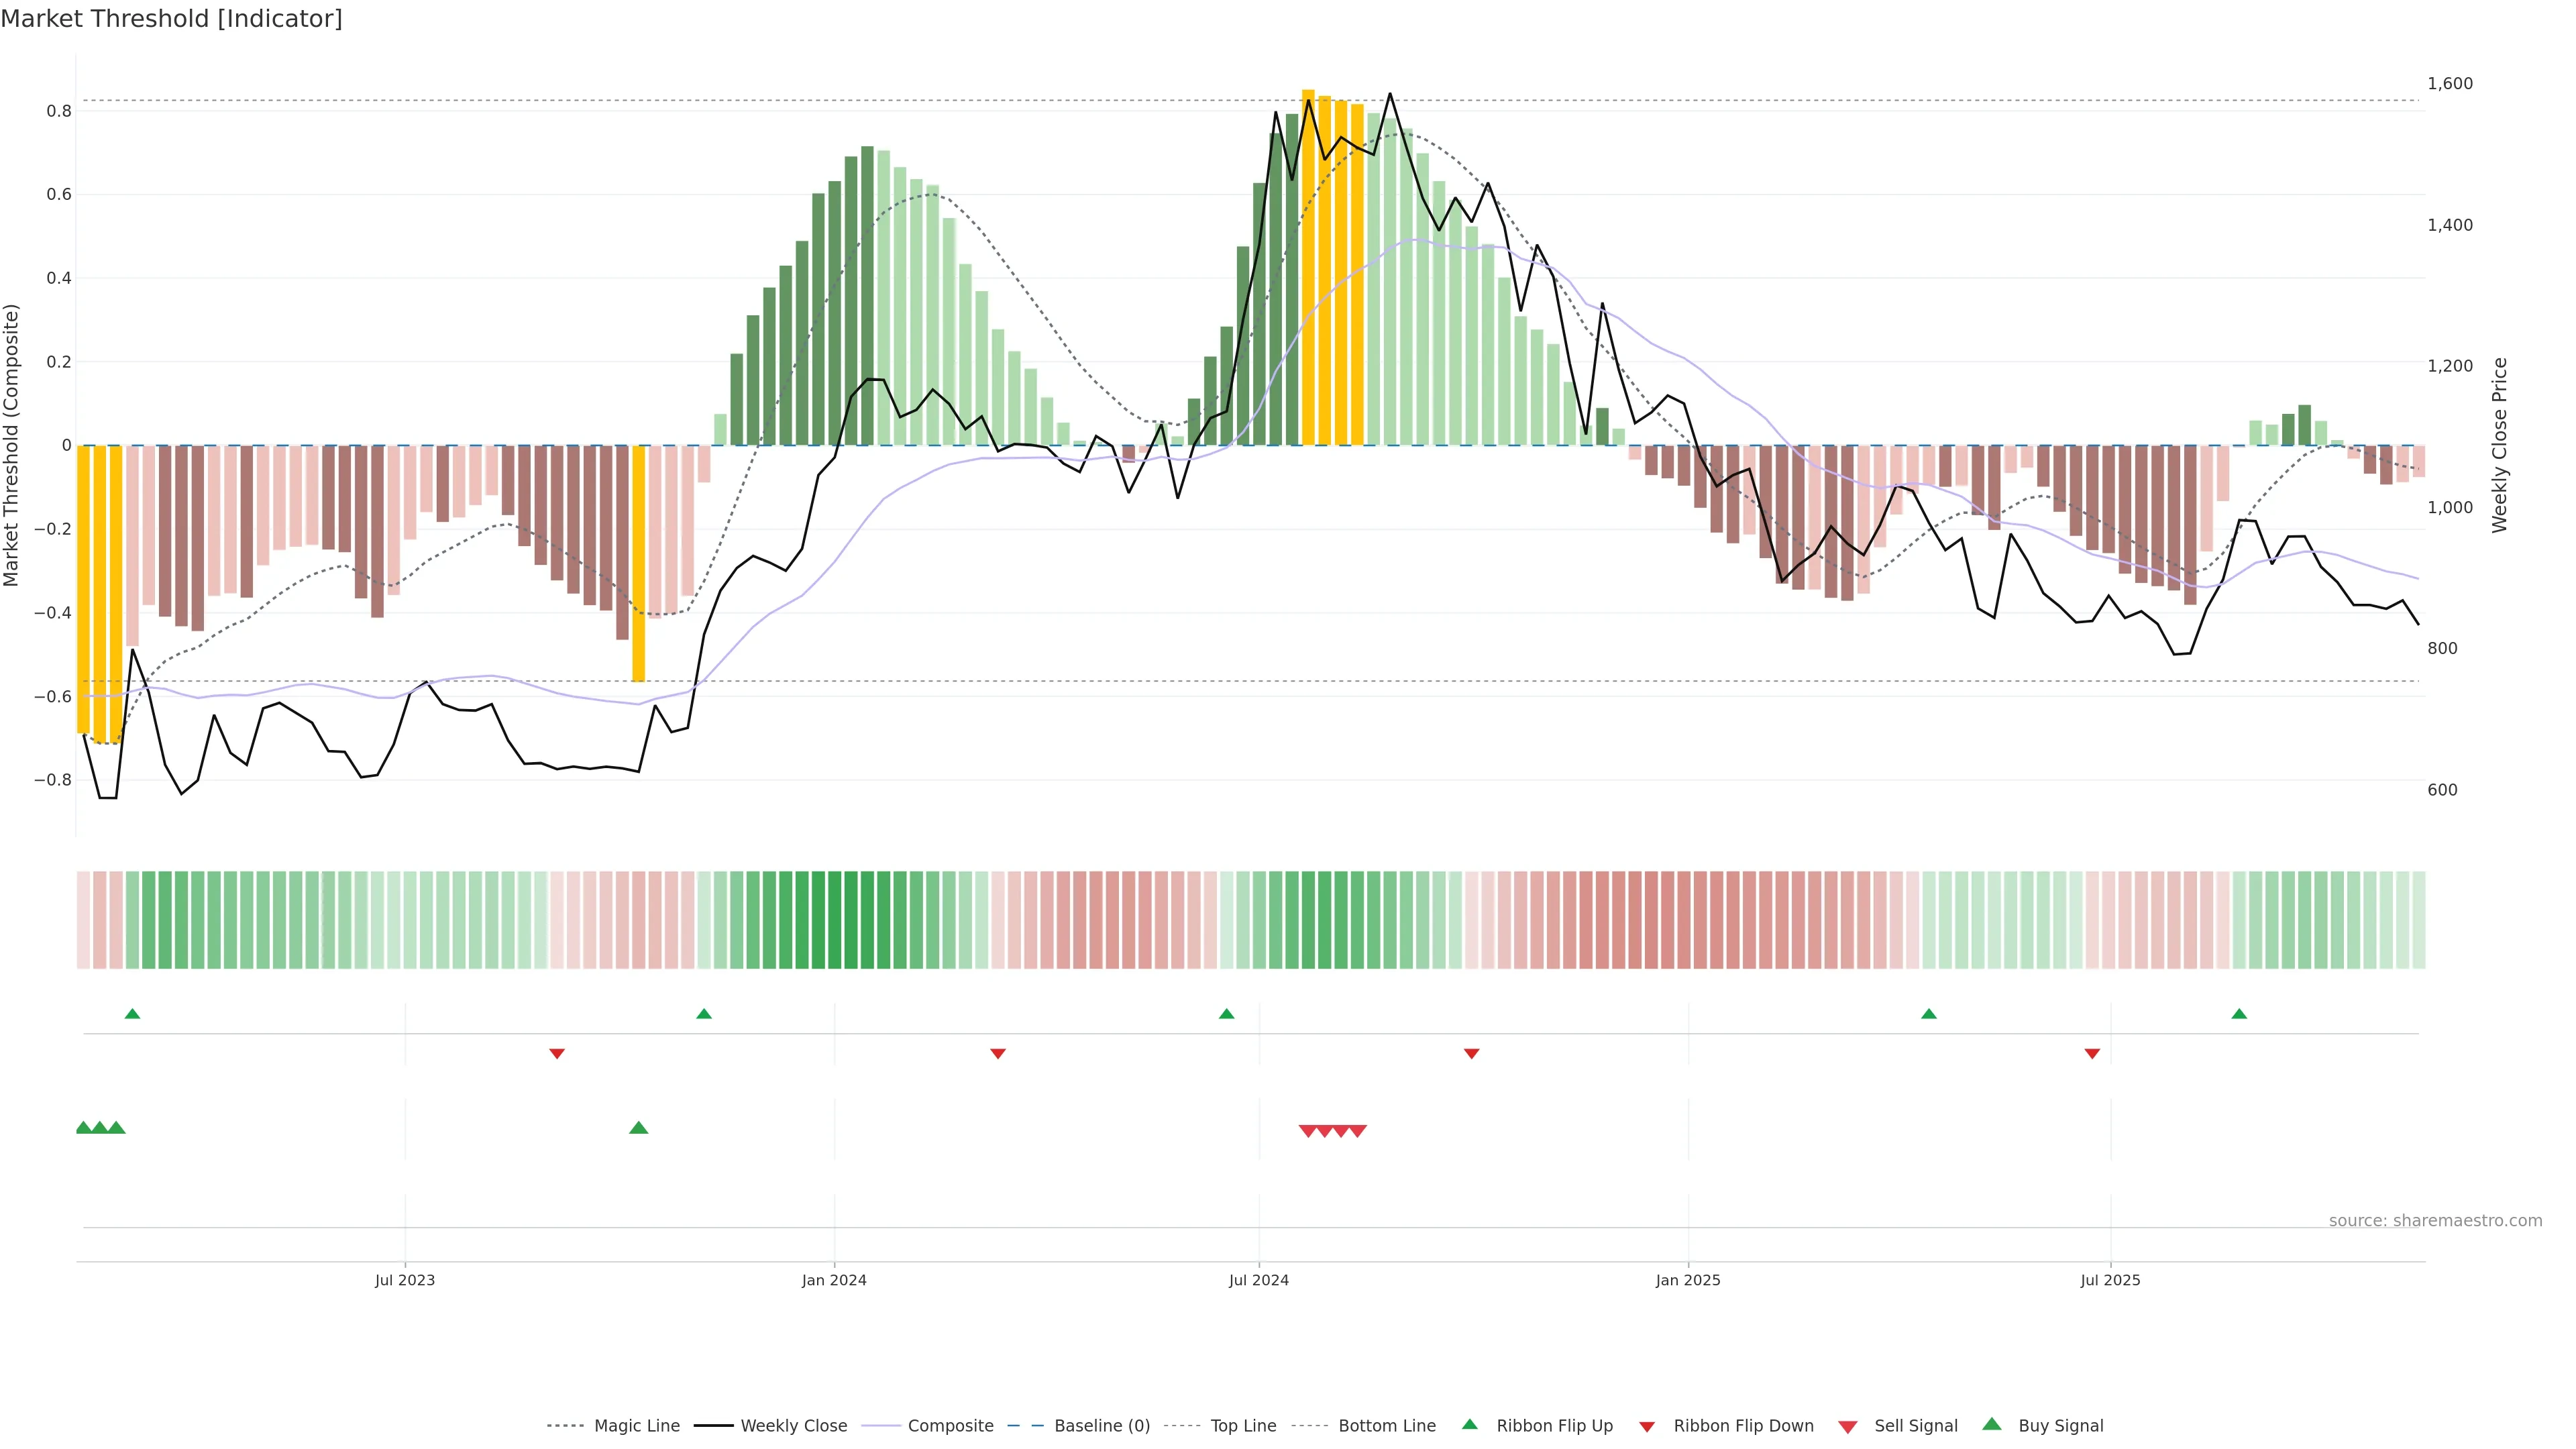This screenshot has height=1449, width=2576.
Task: Toggle the Magic Line legend entry
Action: point(636,1426)
